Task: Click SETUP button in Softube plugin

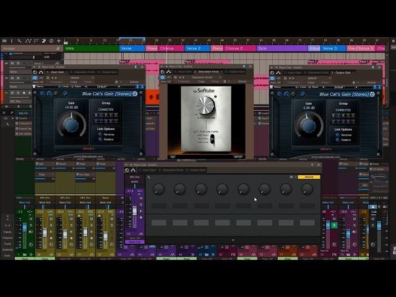Action: [x=238, y=157]
